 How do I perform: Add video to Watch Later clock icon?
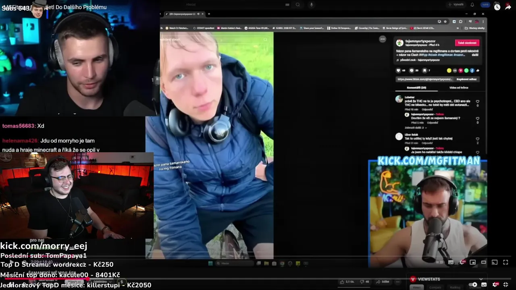click(497, 7)
